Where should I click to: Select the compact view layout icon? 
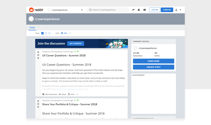(49, 33)
